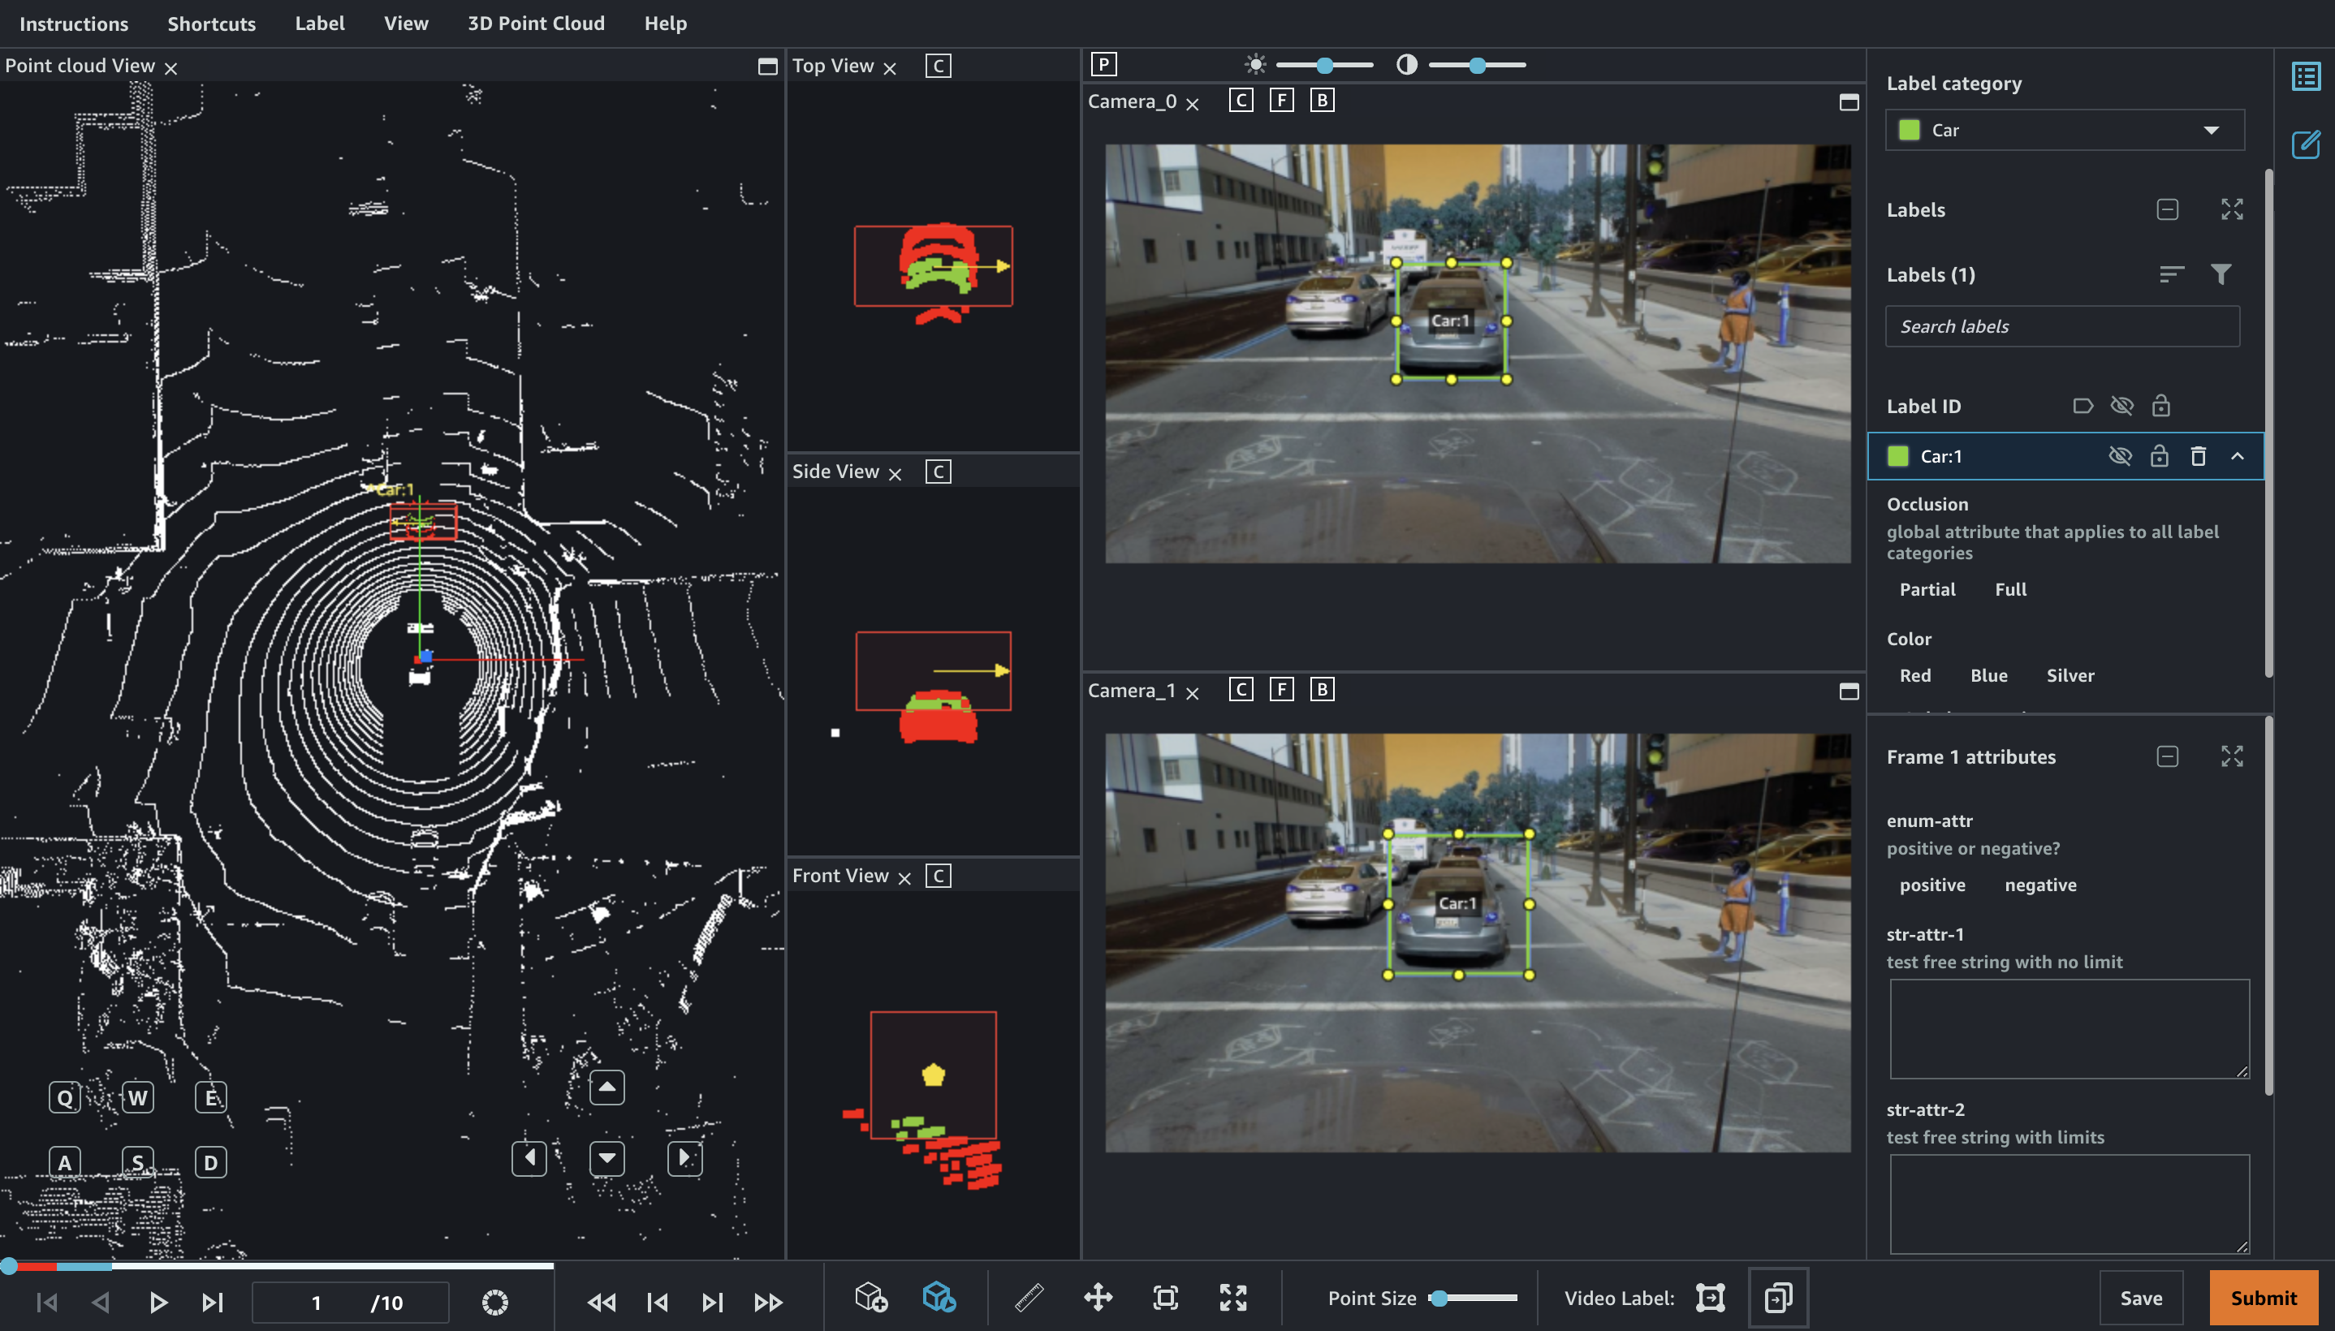Click frame 1 playback control next frame

coord(210,1298)
